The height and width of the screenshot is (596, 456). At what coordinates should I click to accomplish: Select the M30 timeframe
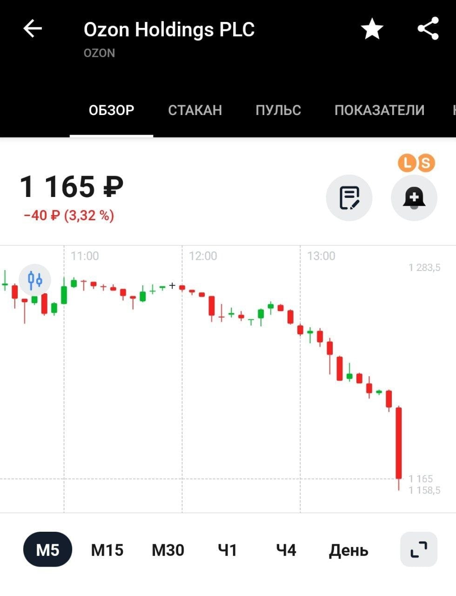point(168,550)
